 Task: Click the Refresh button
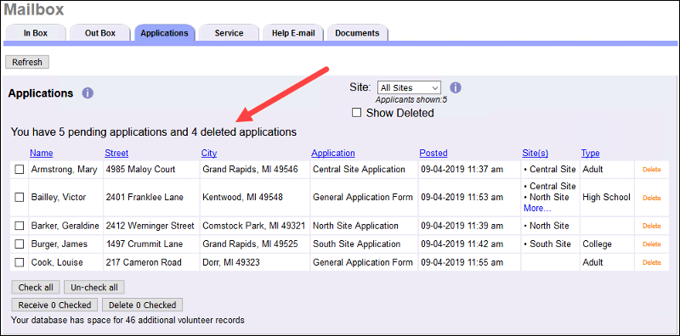coord(27,62)
